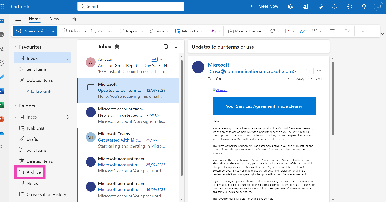Open the Filter icon in Inbox header
Viewport: 386px width, 202px height.
[x=176, y=46]
